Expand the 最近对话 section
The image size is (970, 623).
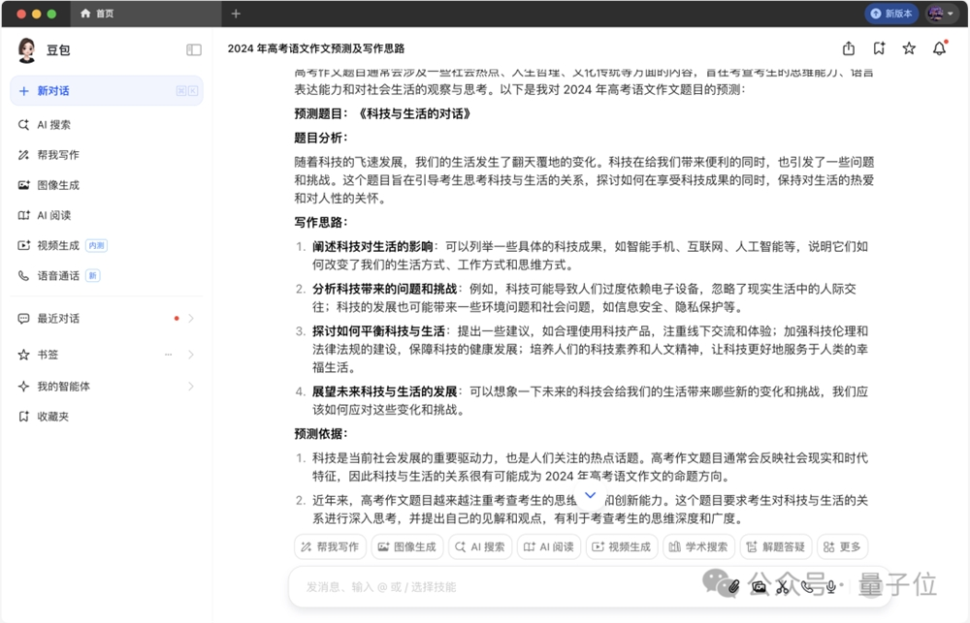pyautogui.click(x=190, y=318)
